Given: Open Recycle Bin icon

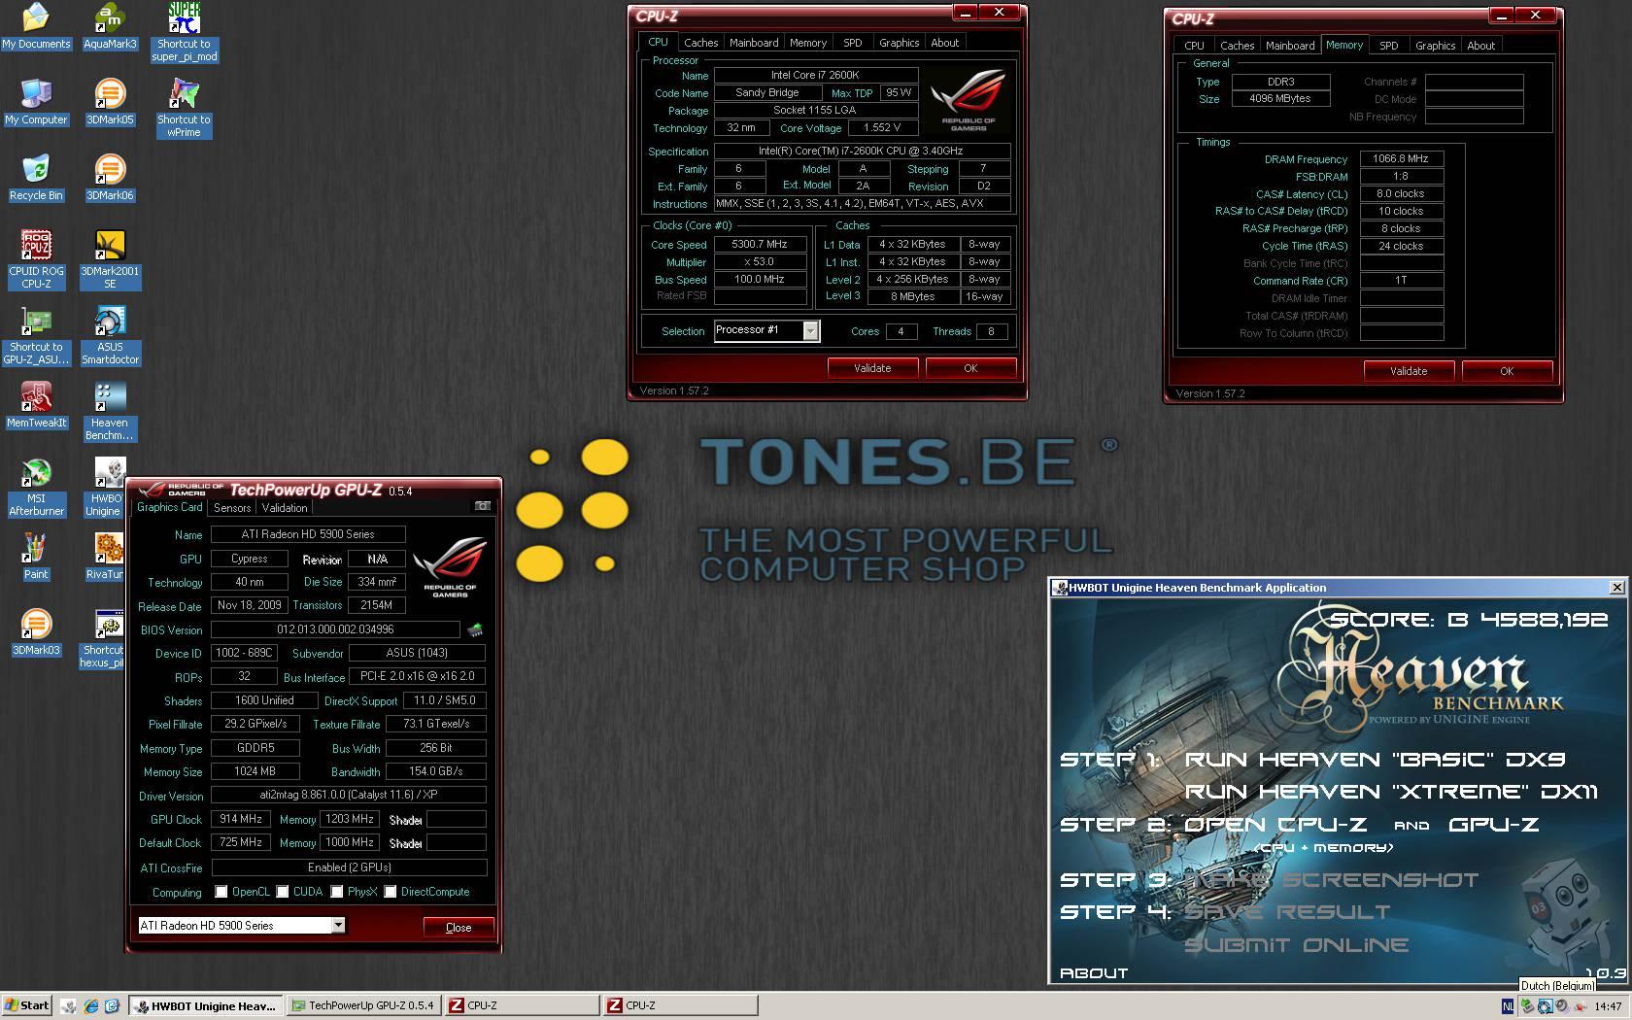Looking at the screenshot, I should click(36, 178).
